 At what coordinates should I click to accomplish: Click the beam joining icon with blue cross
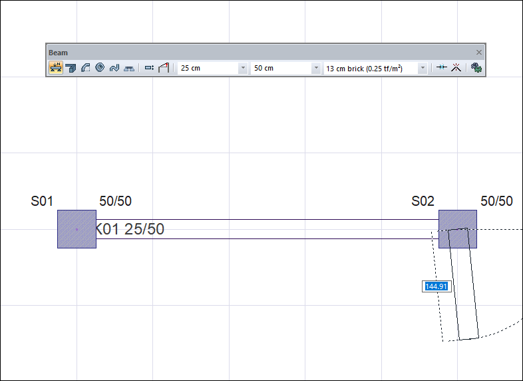[442, 67]
